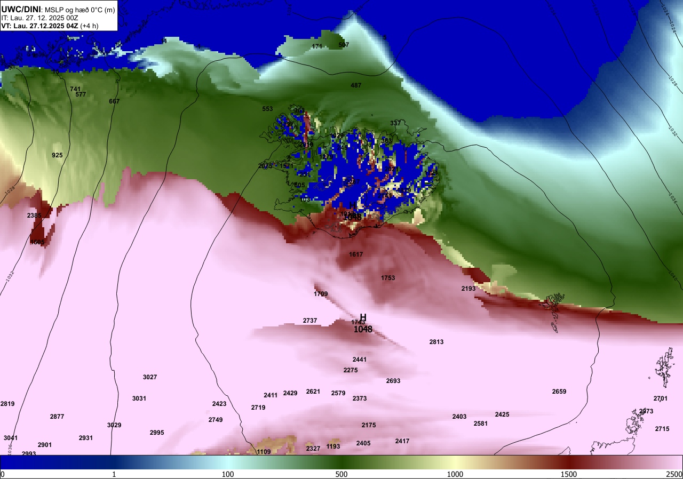Click the map value 2813
Image resolution: width=683 pixels, height=479 pixels.
(436, 342)
